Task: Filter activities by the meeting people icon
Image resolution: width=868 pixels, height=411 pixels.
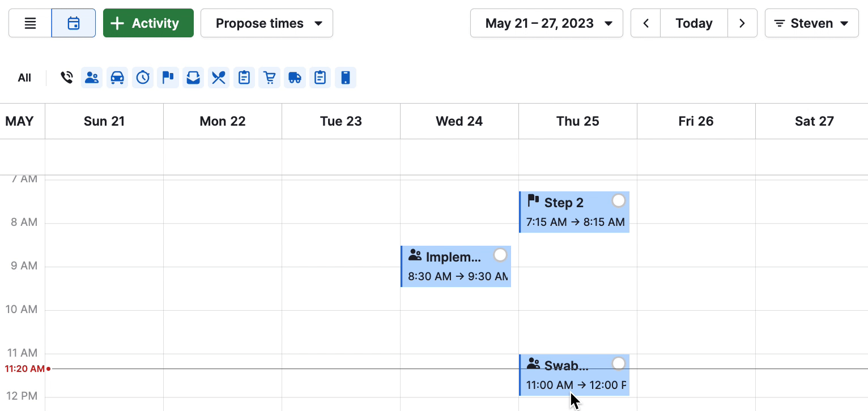Action: pos(92,78)
